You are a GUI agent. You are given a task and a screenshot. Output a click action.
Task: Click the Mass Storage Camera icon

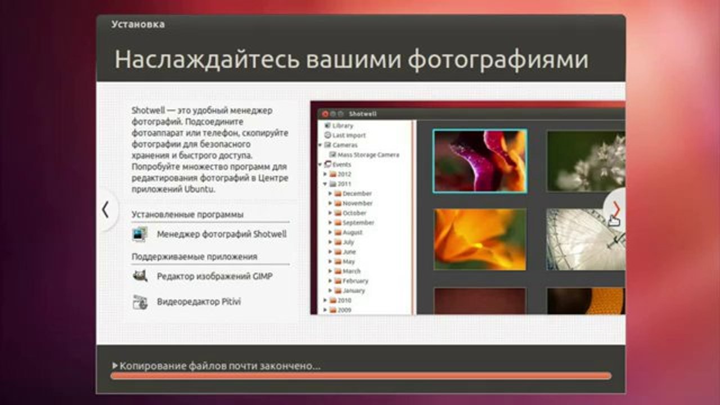[332, 155]
